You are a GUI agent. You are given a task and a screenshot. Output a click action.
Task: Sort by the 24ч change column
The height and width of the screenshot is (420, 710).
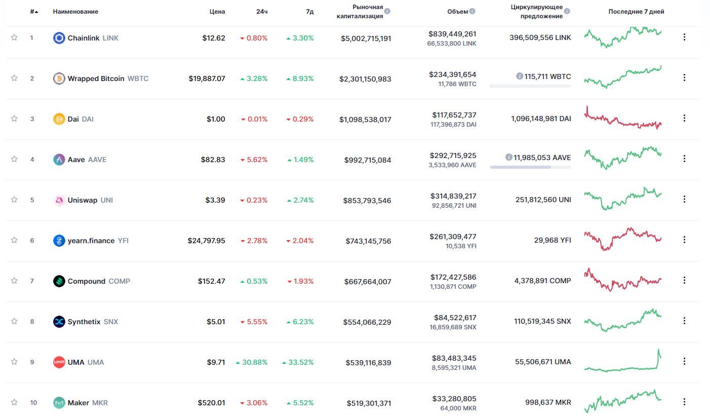pyautogui.click(x=262, y=11)
